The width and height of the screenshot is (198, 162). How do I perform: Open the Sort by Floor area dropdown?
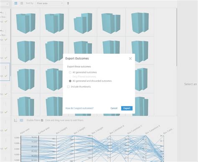pyautogui.click(x=50, y=3)
